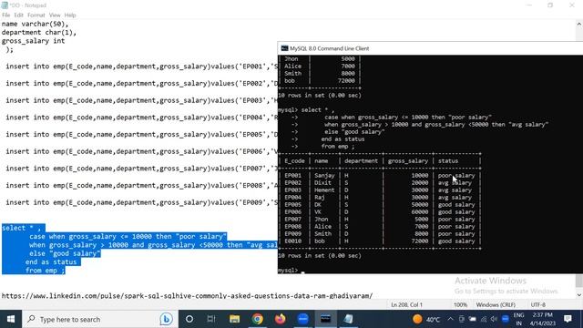Click the Meet Now tray icon

(462, 319)
